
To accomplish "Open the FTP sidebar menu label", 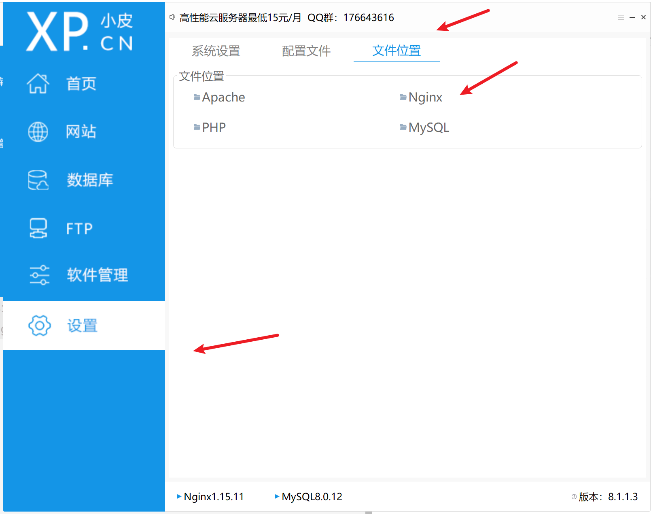I will point(80,228).
